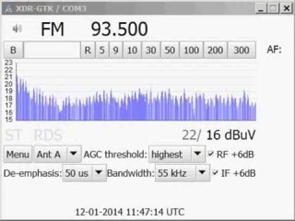Click the FM band label
Image resolution: width=295 pixels, height=221 pixels.
click(x=52, y=29)
